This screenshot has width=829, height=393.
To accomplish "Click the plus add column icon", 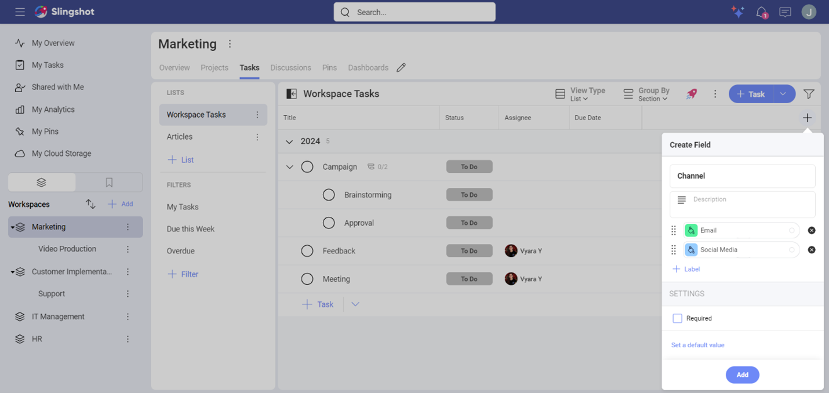I will point(807,118).
